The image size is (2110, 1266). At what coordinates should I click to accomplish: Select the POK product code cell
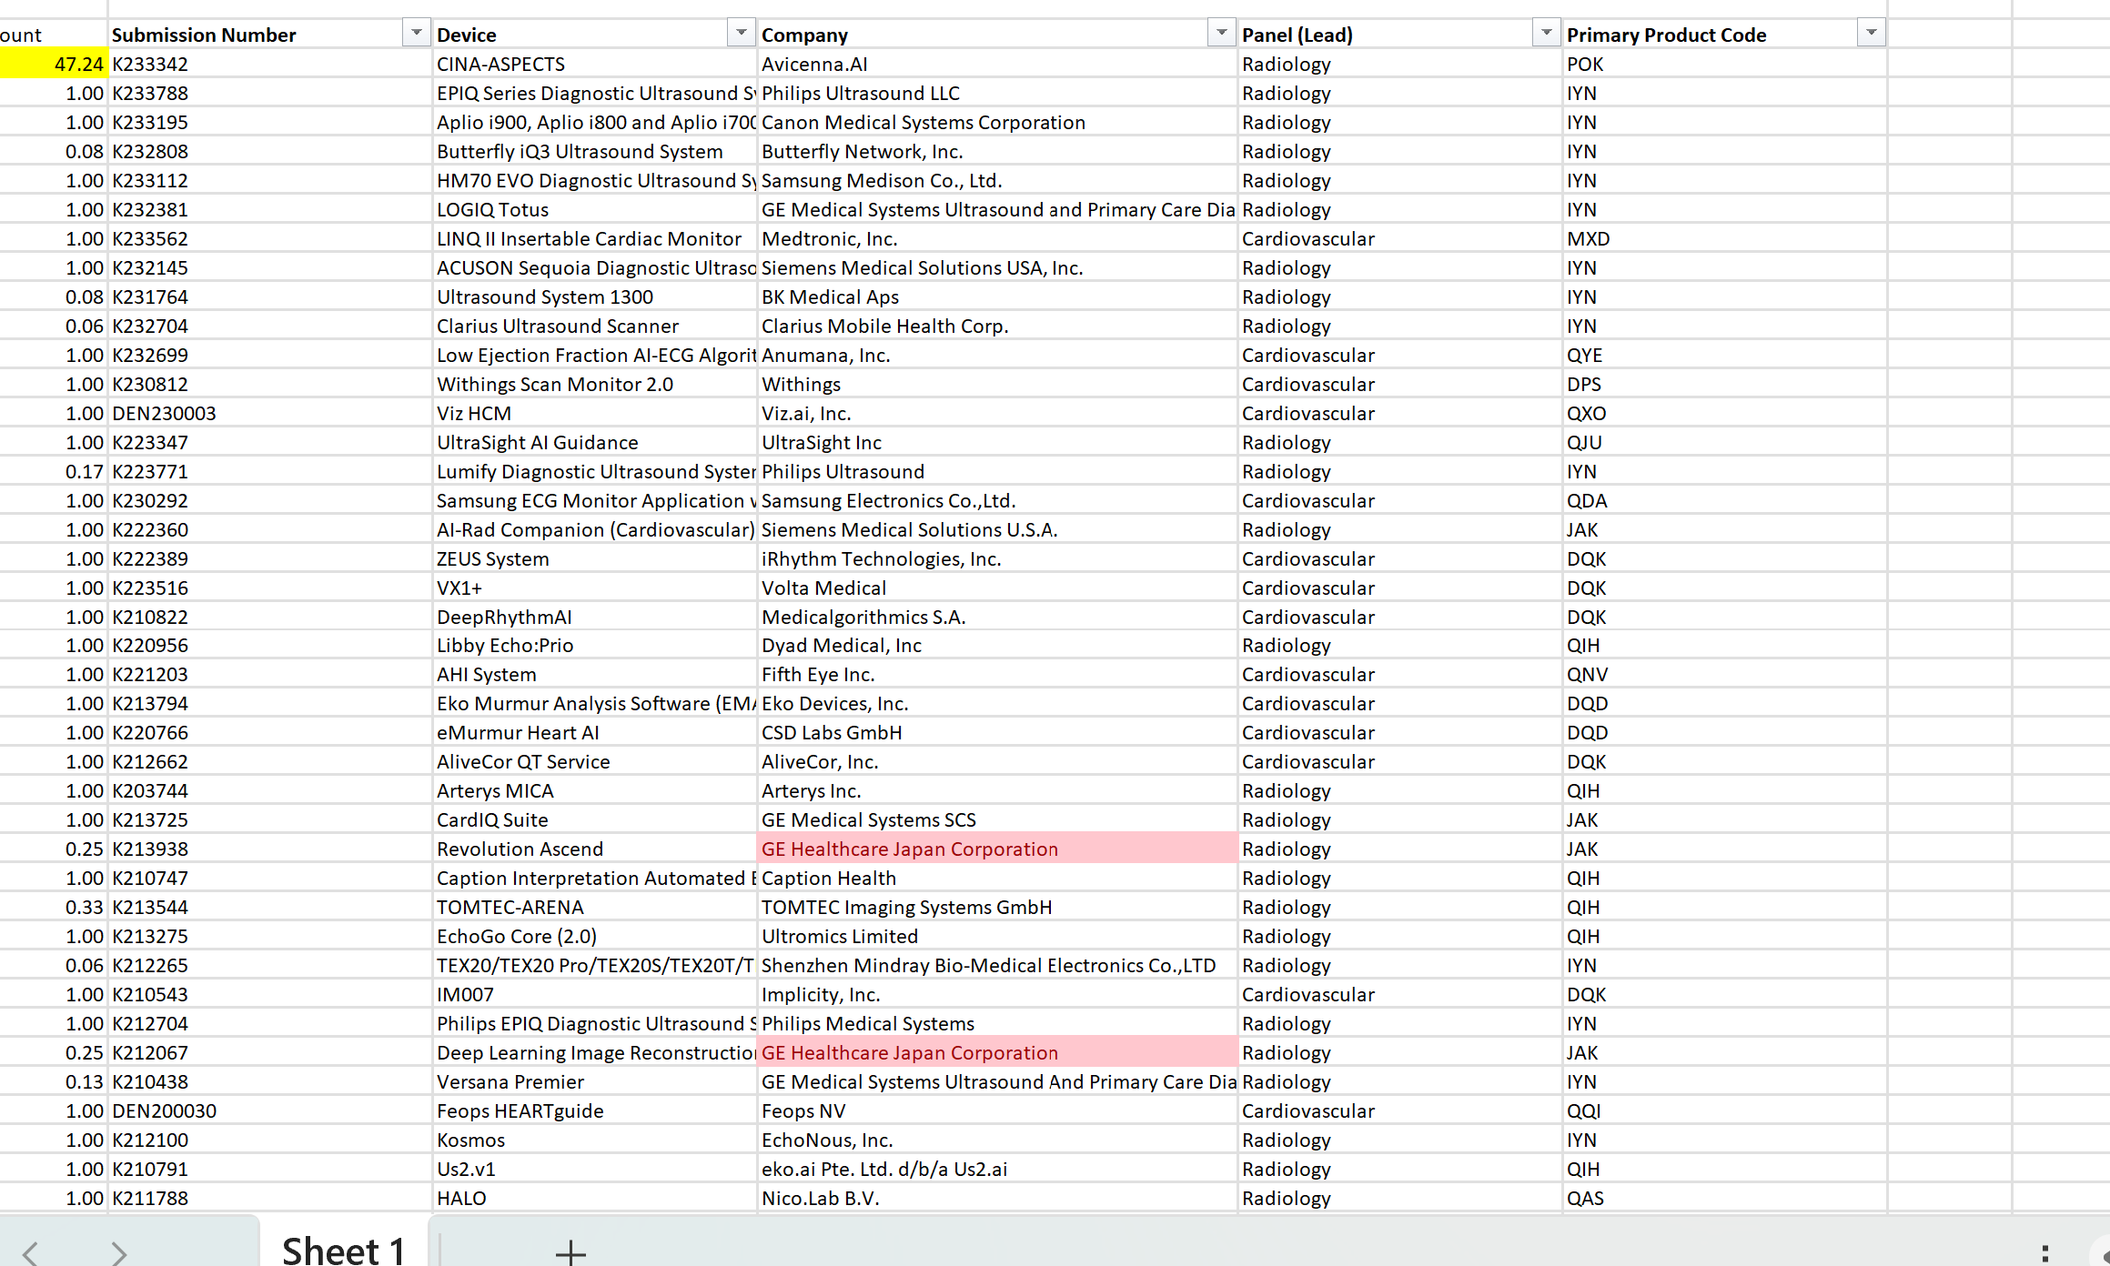point(1725,64)
